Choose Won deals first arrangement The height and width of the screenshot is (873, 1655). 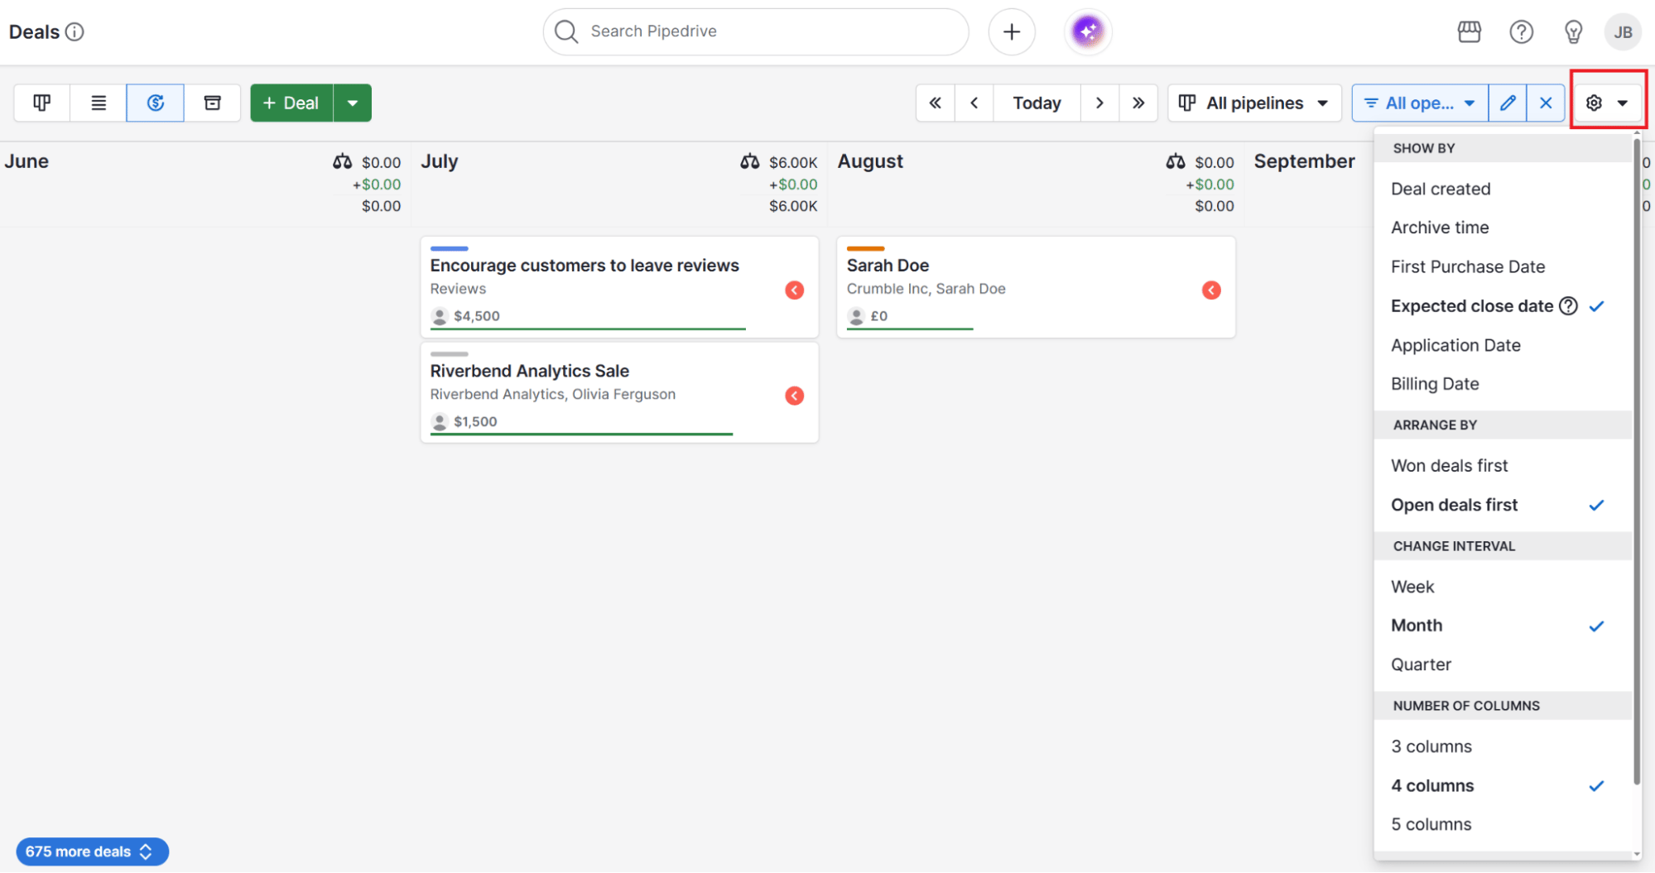click(1449, 465)
